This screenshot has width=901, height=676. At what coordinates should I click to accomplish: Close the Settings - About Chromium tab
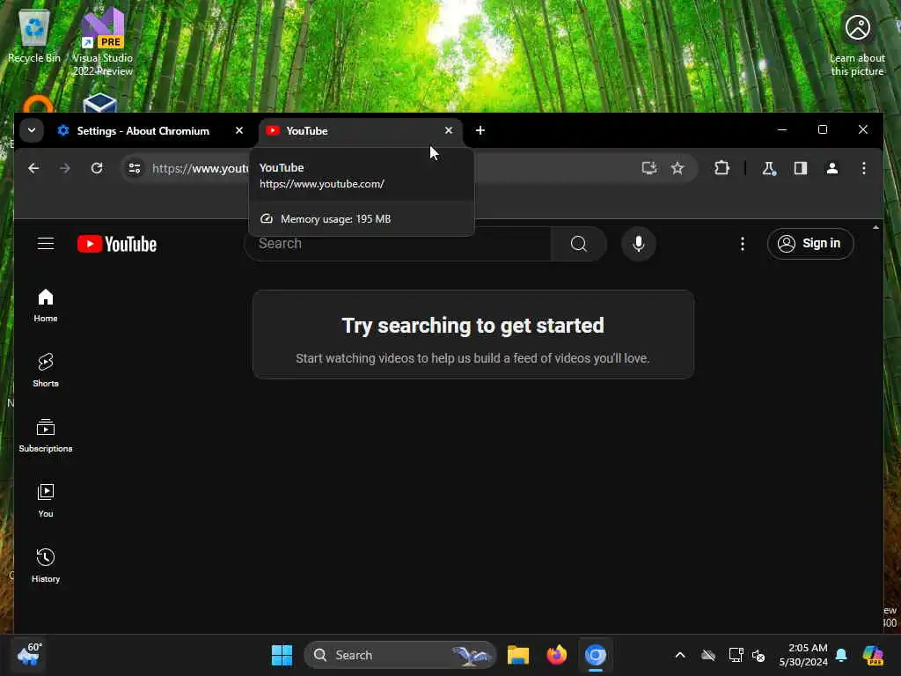pyautogui.click(x=239, y=130)
